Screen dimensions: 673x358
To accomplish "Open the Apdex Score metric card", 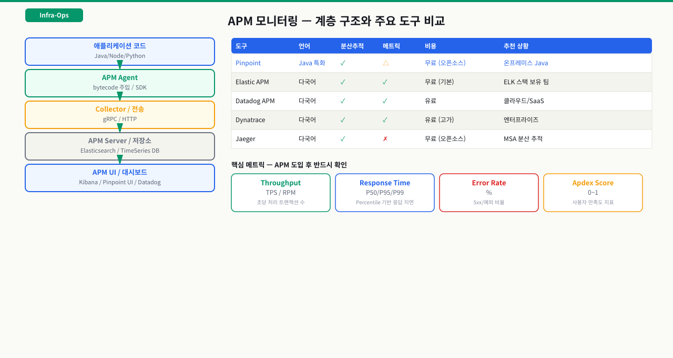I will point(593,193).
